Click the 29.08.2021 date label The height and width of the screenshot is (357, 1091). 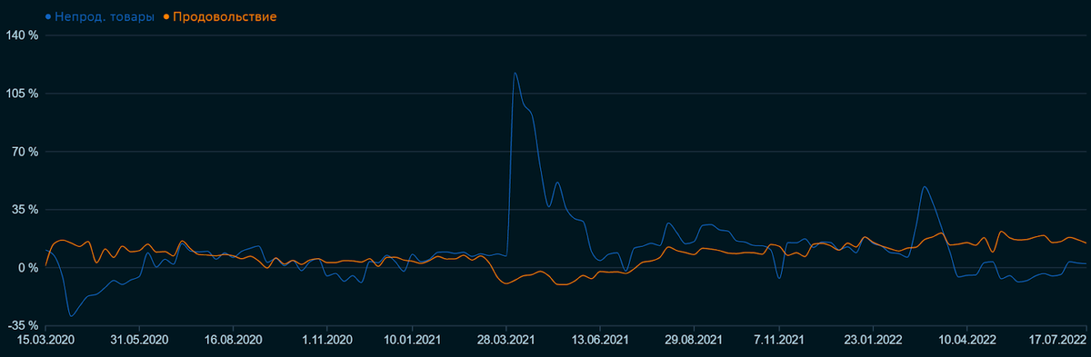click(x=694, y=340)
